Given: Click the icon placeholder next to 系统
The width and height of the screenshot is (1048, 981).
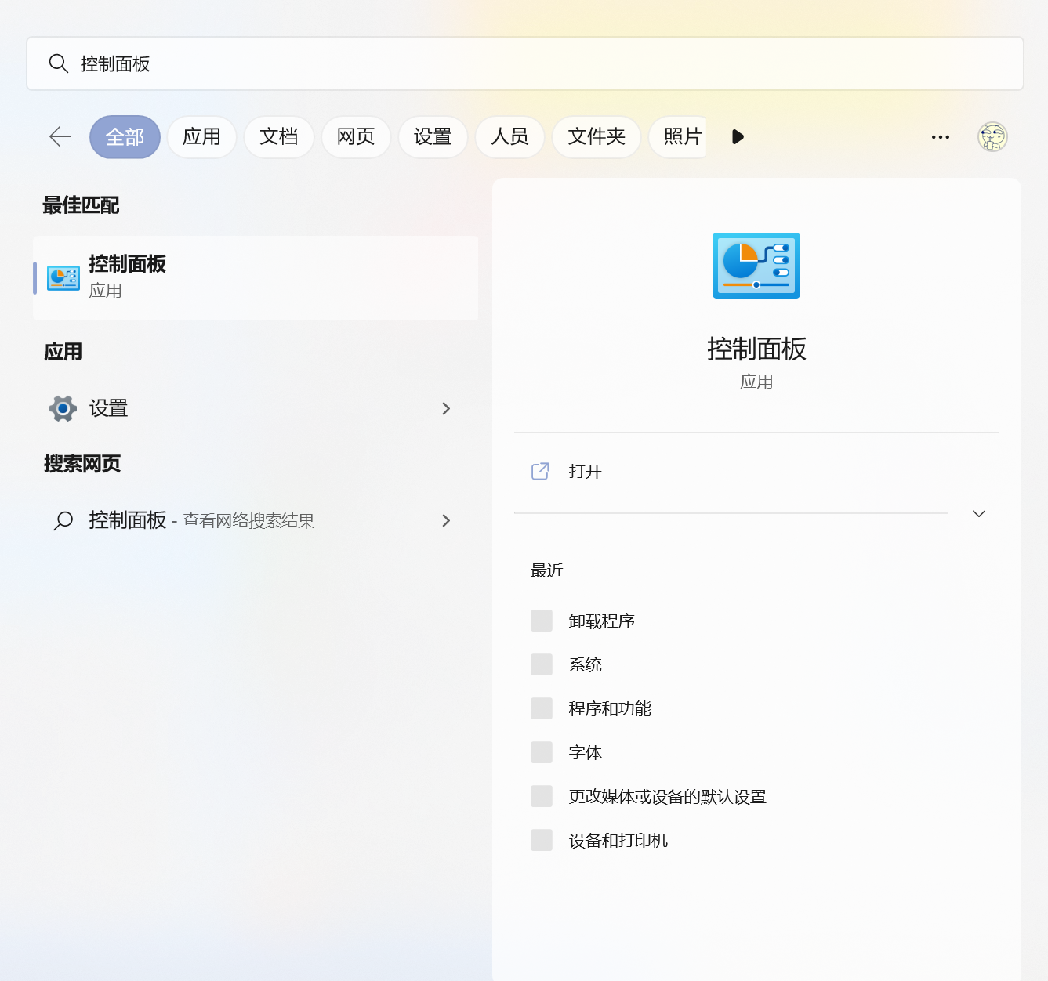Looking at the screenshot, I should coord(542,664).
